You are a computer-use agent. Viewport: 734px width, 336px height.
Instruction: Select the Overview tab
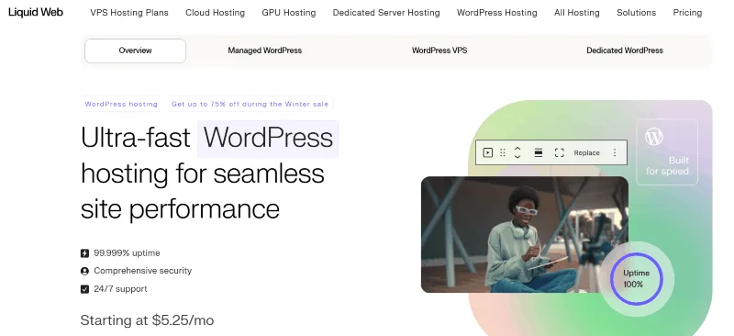(x=135, y=50)
